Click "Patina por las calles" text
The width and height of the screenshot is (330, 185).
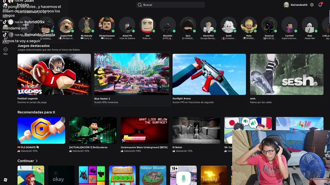(x=261, y=102)
